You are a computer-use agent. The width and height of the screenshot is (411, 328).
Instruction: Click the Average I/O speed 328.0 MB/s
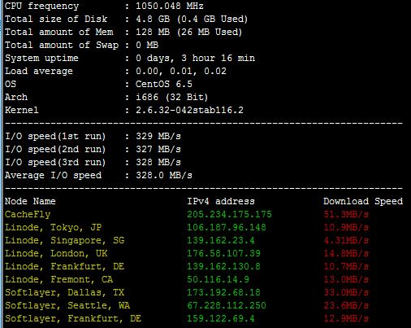click(x=164, y=175)
